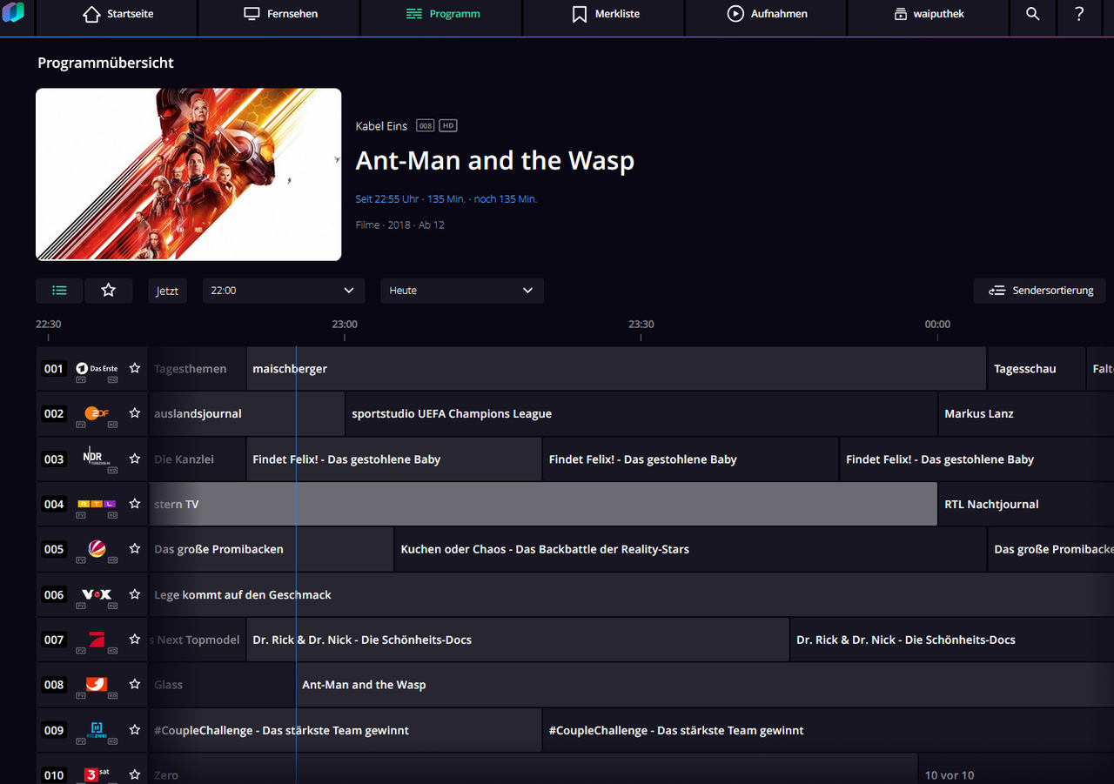This screenshot has height=784, width=1114.
Task: Click the 23:30 timeline marker
Action: [x=641, y=325]
